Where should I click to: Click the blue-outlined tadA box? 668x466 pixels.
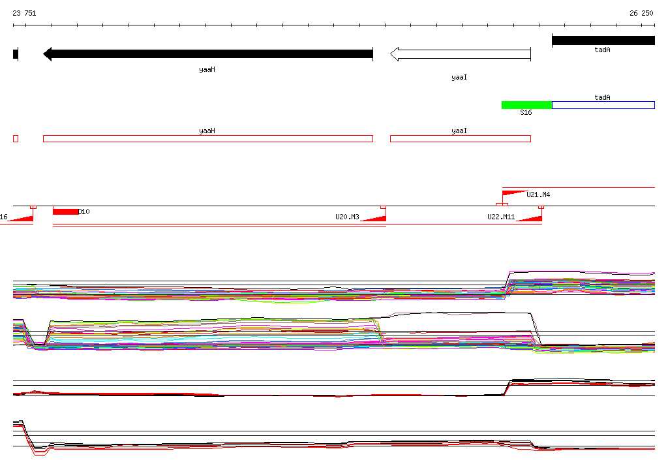(603, 105)
